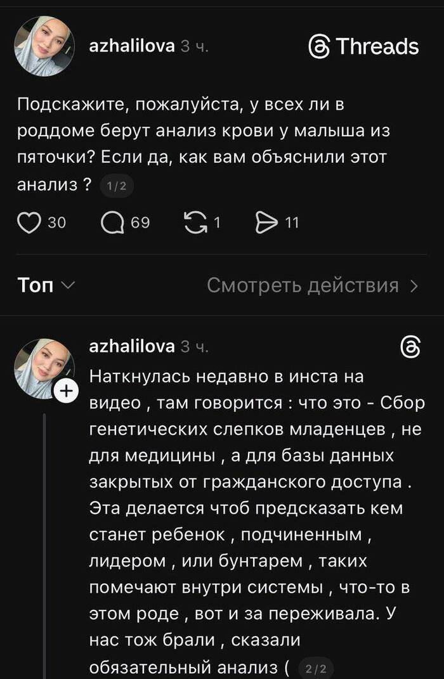Image resolution: width=444 pixels, height=679 pixels.
Task: Open comments via the speech bubble icon
Action: coord(113,222)
